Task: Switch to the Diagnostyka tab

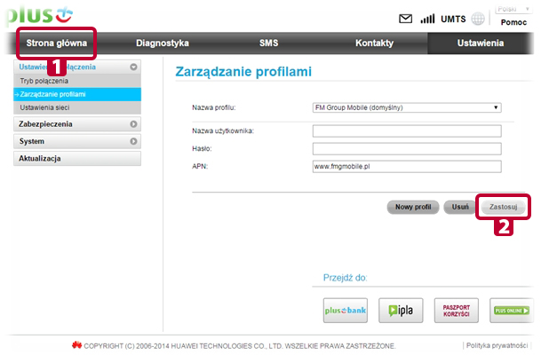Action: pyautogui.click(x=163, y=43)
